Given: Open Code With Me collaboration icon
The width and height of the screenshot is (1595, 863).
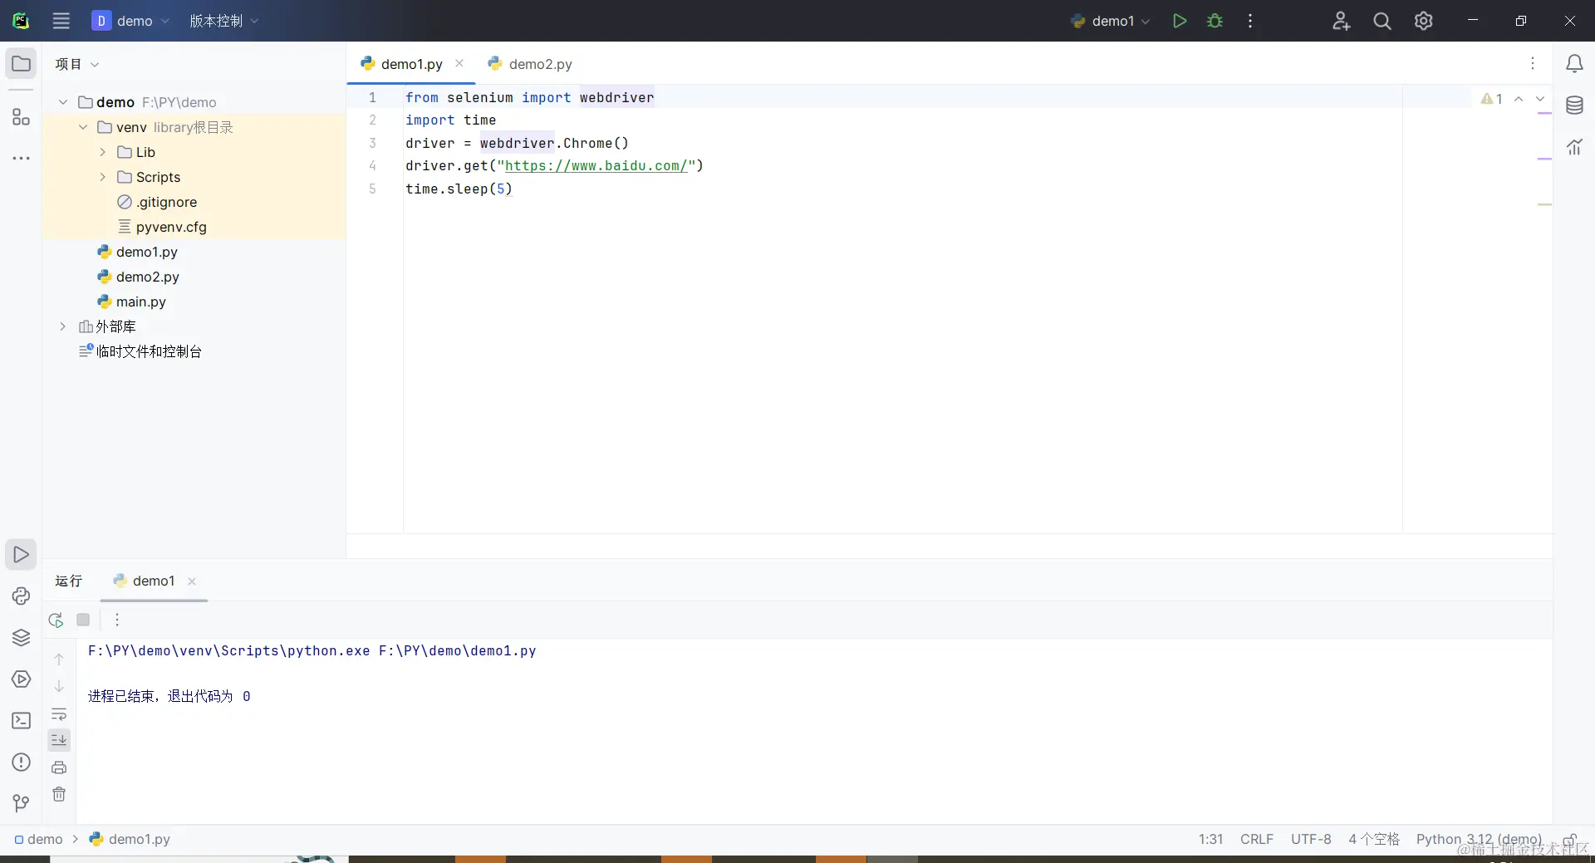Looking at the screenshot, I should point(1341,21).
